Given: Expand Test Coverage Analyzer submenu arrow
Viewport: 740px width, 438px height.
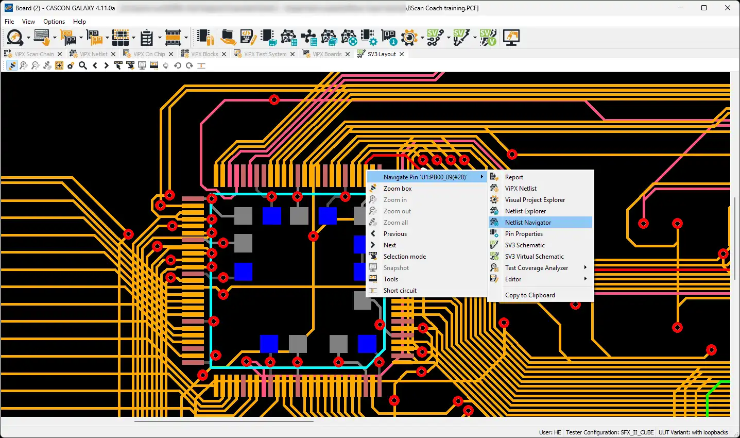Looking at the screenshot, I should pyautogui.click(x=586, y=267).
